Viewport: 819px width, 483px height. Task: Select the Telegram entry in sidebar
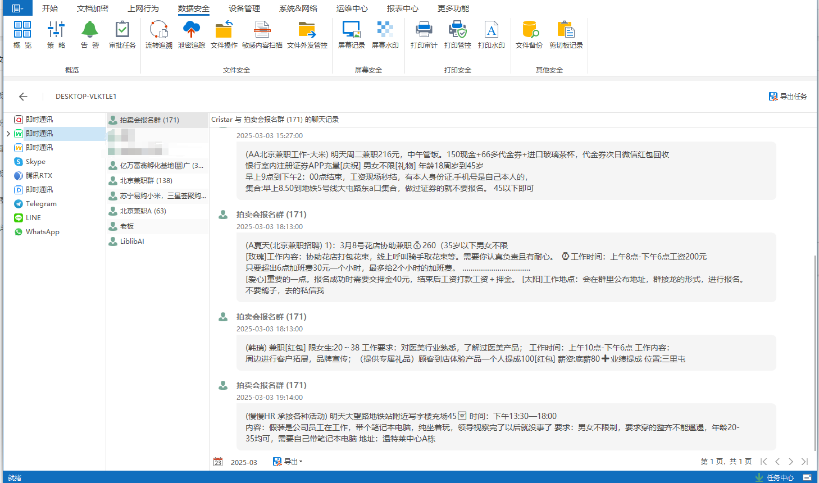tap(41, 204)
